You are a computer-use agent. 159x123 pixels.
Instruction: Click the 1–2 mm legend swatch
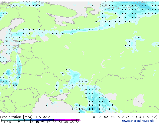pyautogui.click(x=16, y=120)
